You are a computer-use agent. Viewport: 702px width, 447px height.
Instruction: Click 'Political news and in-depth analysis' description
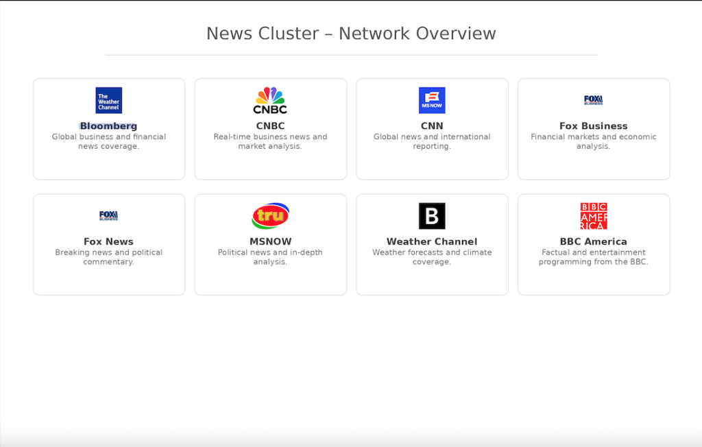pyautogui.click(x=270, y=257)
